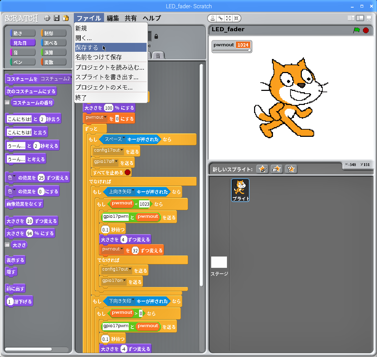Click the 画像効果をなくす block
Image resolution: width=377 pixels, height=357 pixels.
(x=24, y=204)
